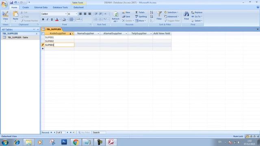Click Totals button
The image size is (260, 146).
coord(140,13)
